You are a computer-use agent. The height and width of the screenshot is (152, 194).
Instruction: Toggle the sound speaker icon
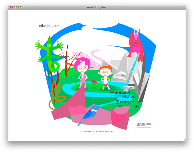pyautogui.click(x=137, y=106)
